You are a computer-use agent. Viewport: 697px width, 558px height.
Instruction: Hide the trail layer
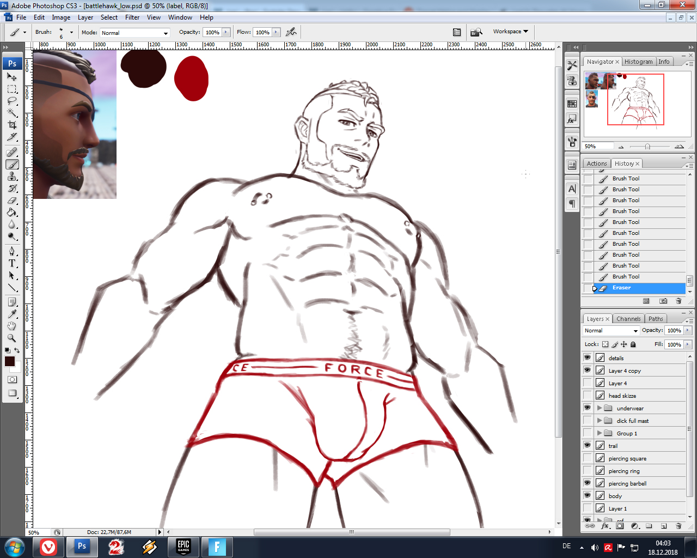point(587,445)
